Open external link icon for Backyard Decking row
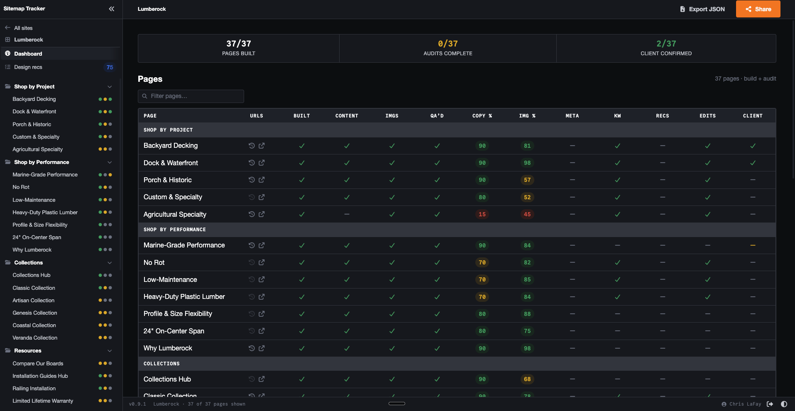 [262, 146]
